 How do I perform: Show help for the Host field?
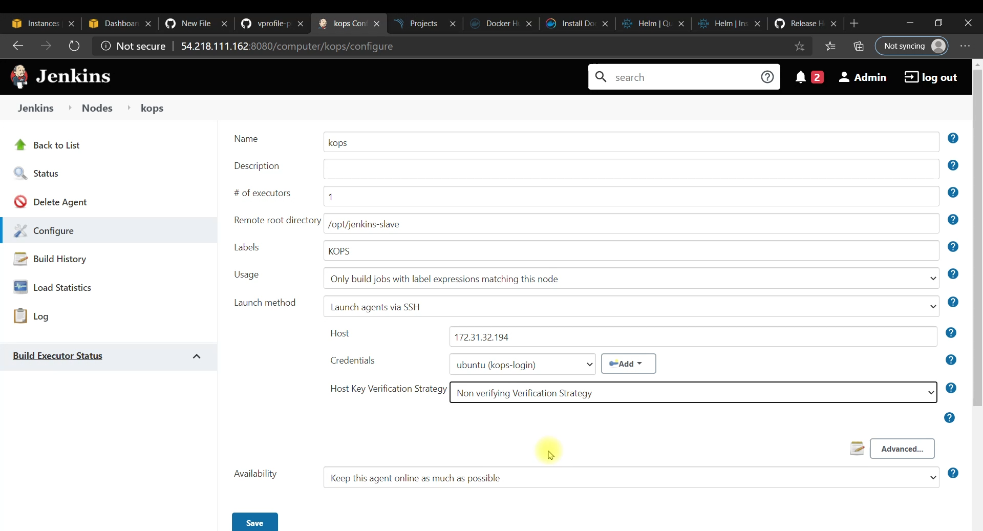click(x=951, y=333)
